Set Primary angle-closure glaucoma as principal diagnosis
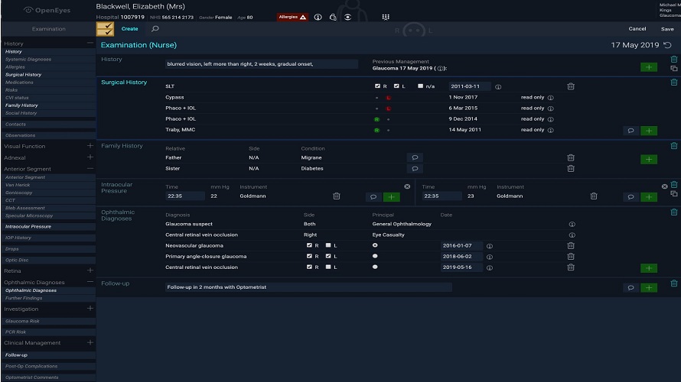 (375, 257)
